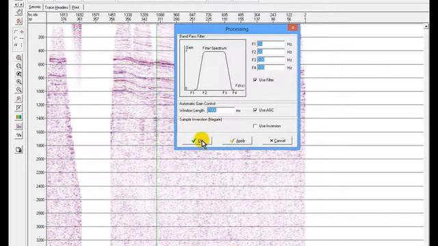438x246 pixels.
Task: Click the F4 frequency input field
Action: coord(271,68)
